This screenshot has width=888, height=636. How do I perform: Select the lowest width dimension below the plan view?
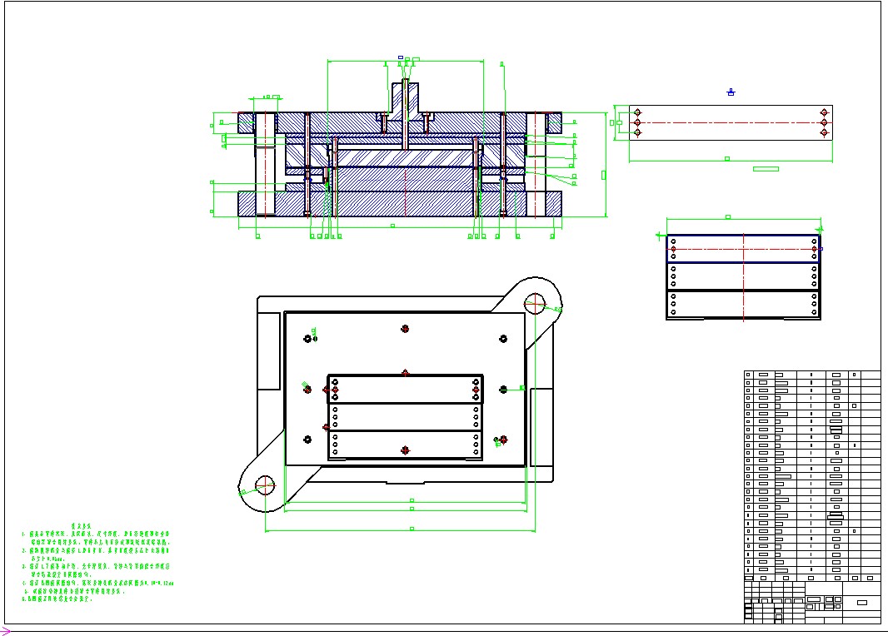click(x=400, y=530)
